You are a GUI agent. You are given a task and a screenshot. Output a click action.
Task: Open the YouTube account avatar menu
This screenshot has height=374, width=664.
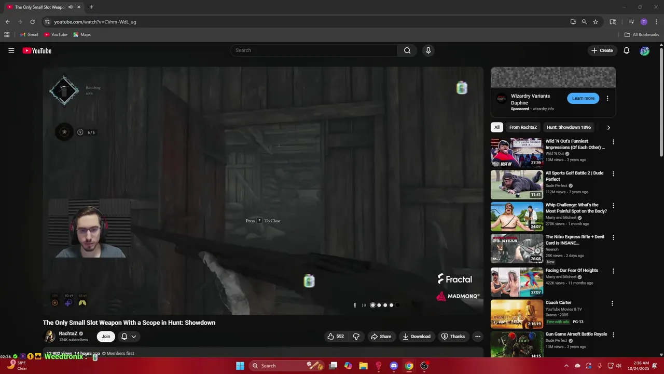point(644,50)
